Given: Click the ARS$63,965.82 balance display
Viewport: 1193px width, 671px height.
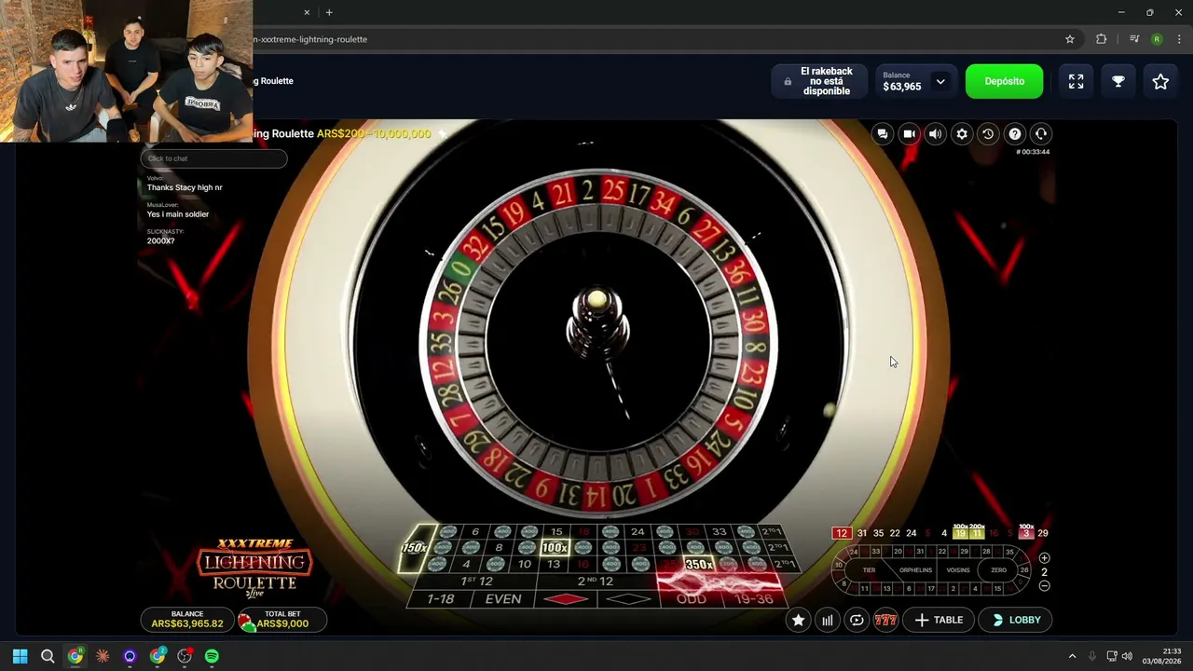Looking at the screenshot, I should click(186, 620).
